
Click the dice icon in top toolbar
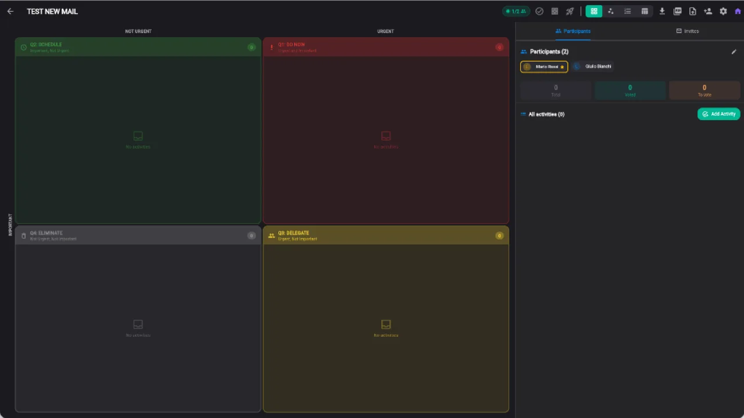(x=555, y=11)
